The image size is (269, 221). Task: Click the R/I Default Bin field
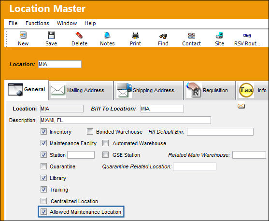[220, 132]
